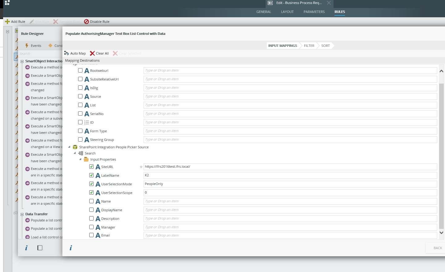Click the text type icon beside Steering Group
This screenshot has height=272, width=445.
pyautogui.click(x=87, y=140)
